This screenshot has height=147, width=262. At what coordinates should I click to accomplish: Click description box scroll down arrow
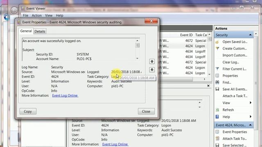pos(138,58)
